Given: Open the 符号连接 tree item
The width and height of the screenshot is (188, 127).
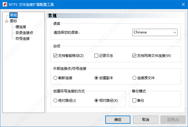Looking at the screenshot, I should click(x=23, y=39).
